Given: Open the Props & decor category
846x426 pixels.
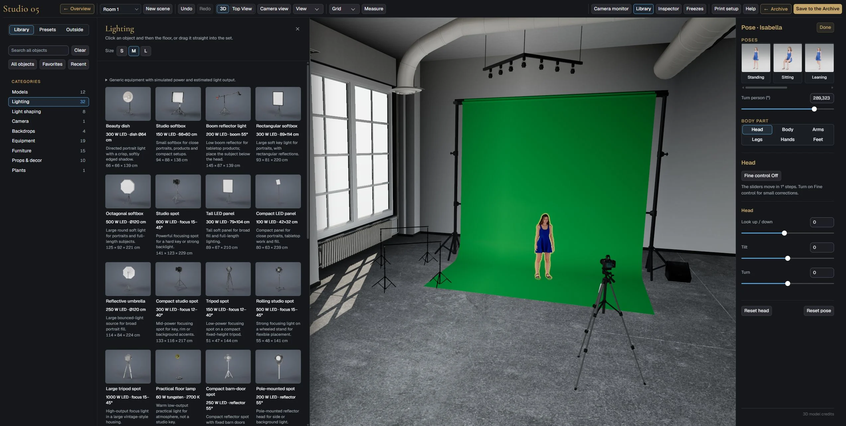Looking at the screenshot, I should click(48, 160).
